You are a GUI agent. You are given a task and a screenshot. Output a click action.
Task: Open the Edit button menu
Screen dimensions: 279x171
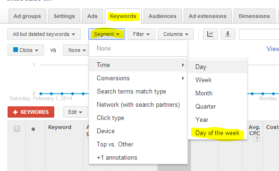[75, 112]
